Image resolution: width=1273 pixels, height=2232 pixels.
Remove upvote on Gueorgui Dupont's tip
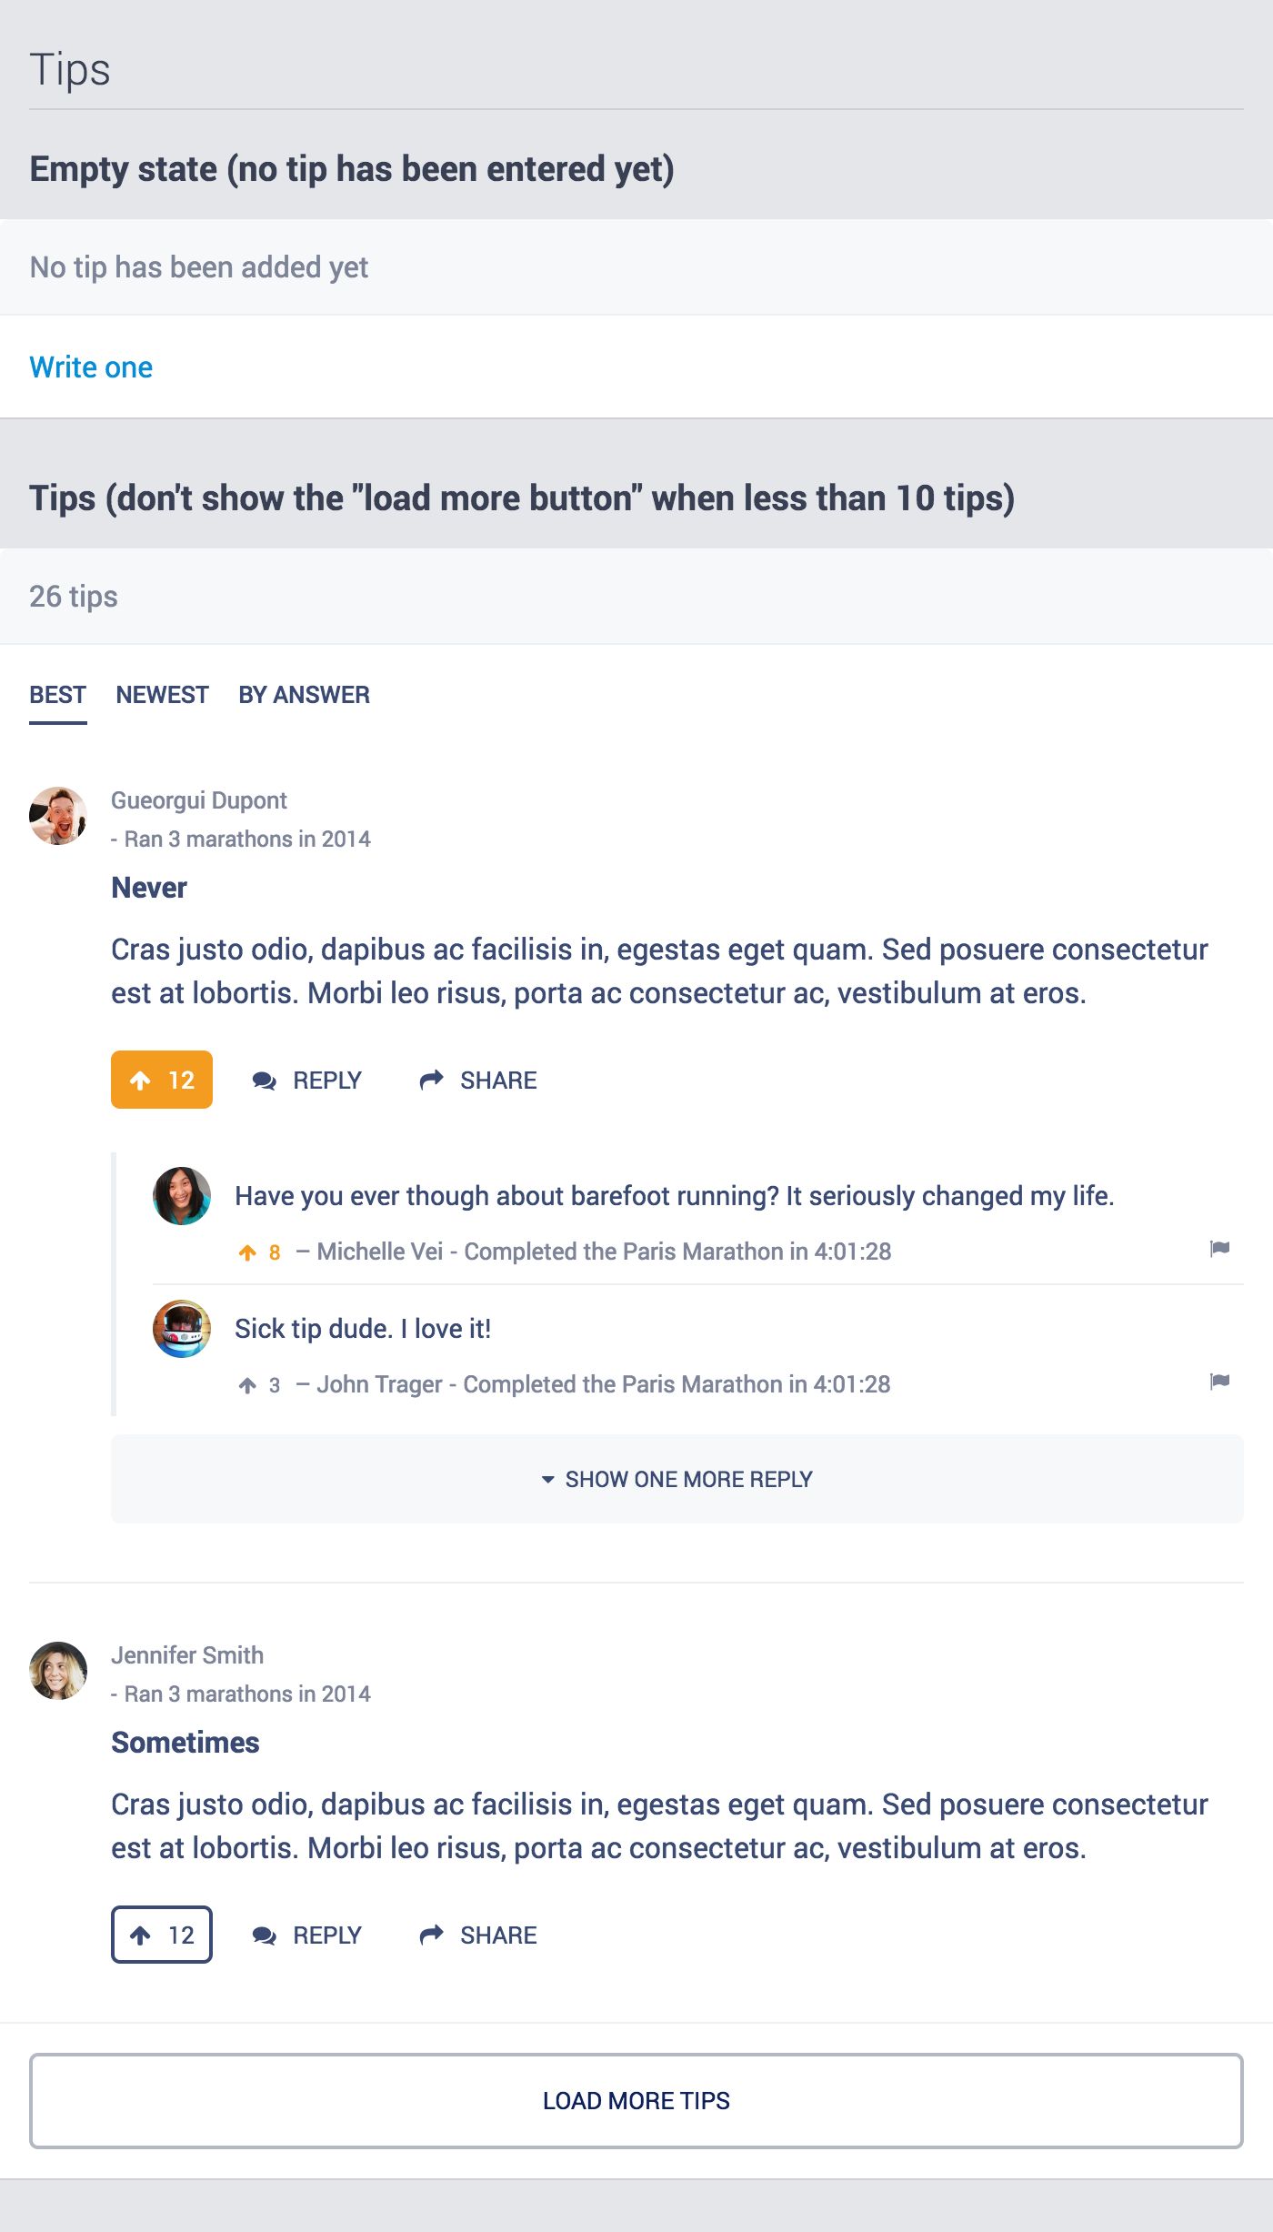162,1080
